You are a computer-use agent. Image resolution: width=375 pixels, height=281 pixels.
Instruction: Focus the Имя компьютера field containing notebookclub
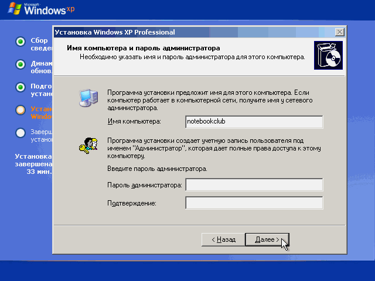tap(254, 122)
